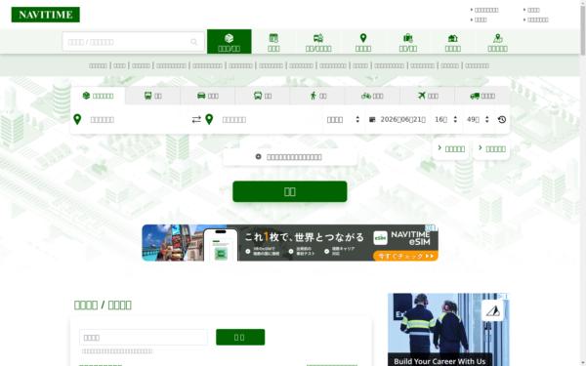Viewport: 586px width, 366px height.
Task: Click the calendar icon beside the date
Action: point(372,119)
